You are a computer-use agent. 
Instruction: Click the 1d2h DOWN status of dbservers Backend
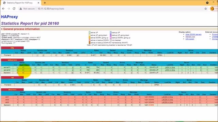(x=149, y=105)
